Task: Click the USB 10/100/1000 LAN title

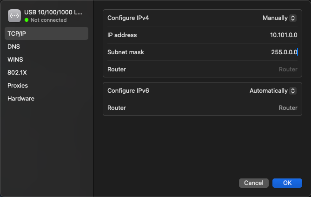Action: [53, 12]
